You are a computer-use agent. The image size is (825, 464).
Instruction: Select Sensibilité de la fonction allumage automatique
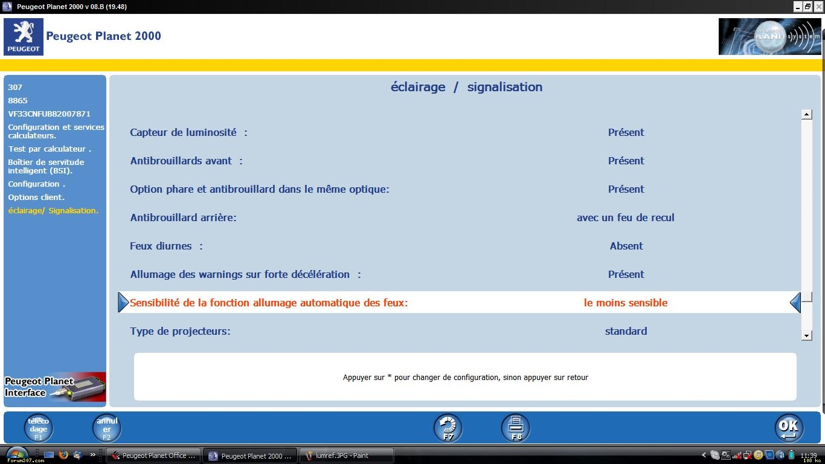(459, 303)
